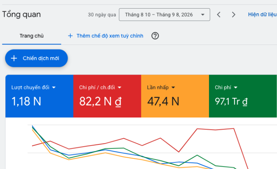
Task: Open the Lần nhấp metric dropdown
Action: click(161, 87)
